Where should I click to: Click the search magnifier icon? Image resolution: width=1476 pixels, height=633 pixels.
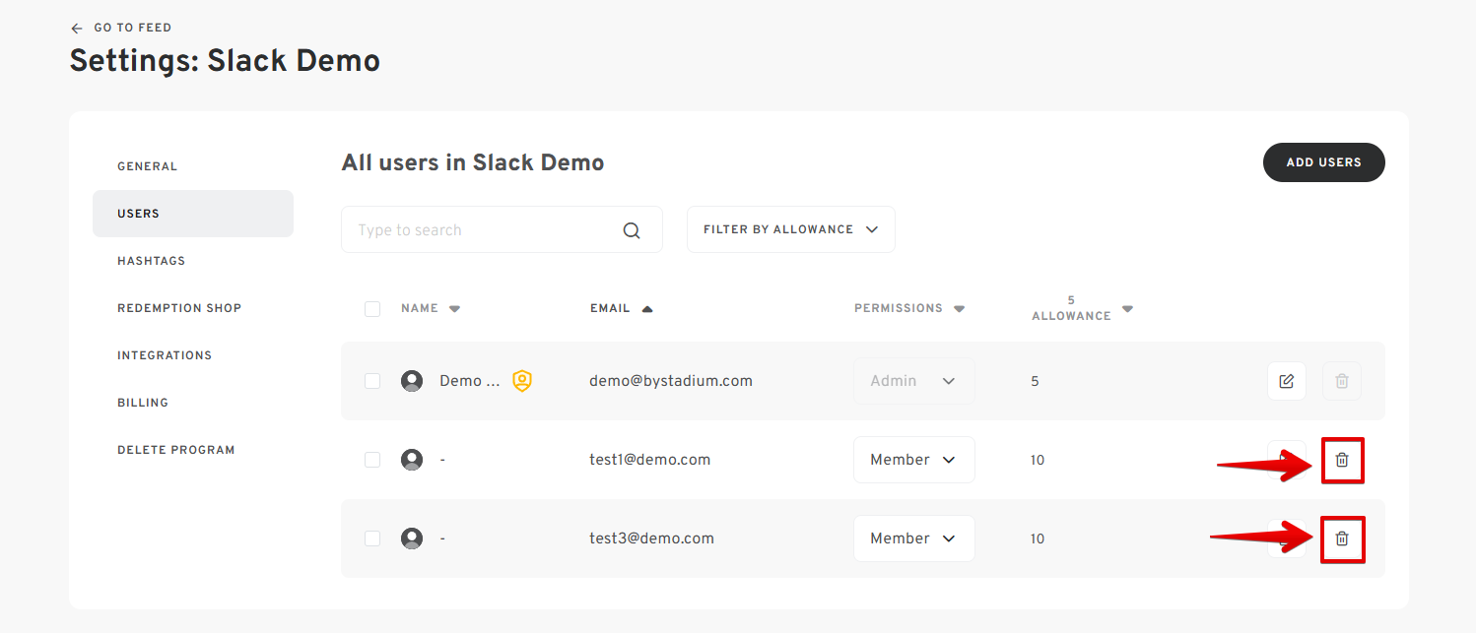pos(632,230)
